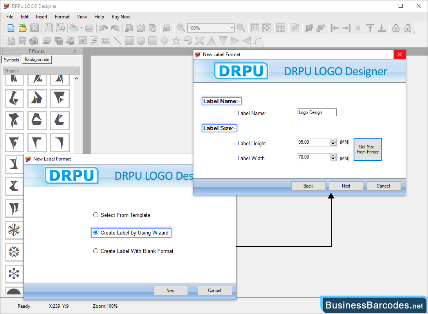Click the Paste clipboard icon

tap(153, 28)
